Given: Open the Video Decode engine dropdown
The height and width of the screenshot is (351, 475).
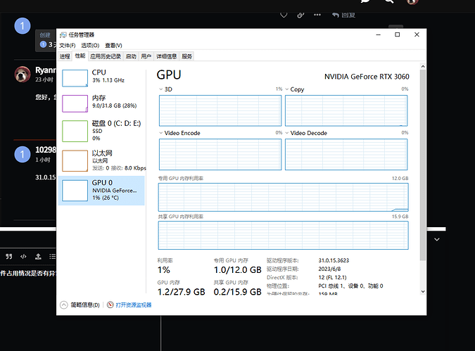Looking at the screenshot, I should (286, 133).
